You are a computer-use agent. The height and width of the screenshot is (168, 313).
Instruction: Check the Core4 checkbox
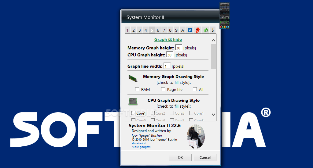click(191, 113)
